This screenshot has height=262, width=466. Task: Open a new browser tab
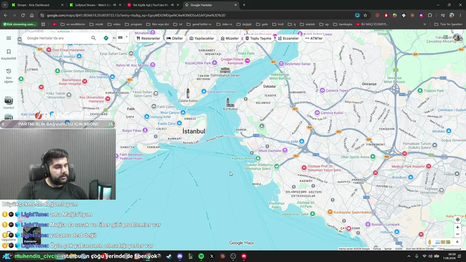pyautogui.click(x=244, y=5)
